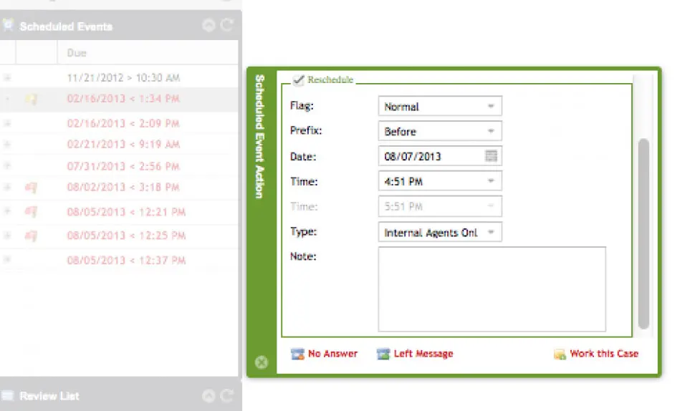
Task: Select the 11/21/2012 > 10:30 AM event
Action: pos(123,78)
